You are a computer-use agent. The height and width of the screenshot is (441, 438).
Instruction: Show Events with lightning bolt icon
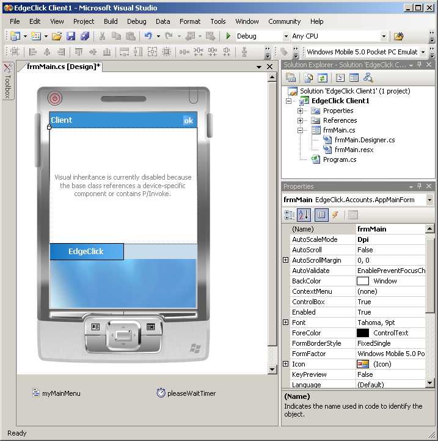(x=335, y=215)
